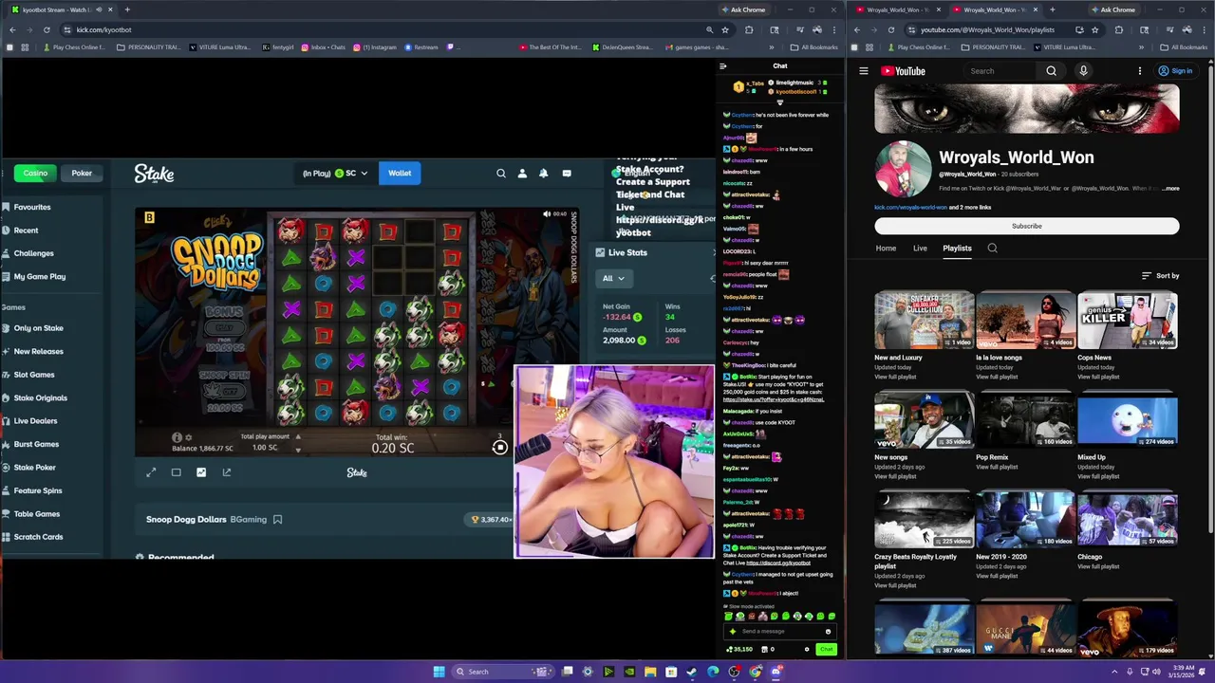Open YouTube three-dot settings menu
This screenshot has height=683, width=1215.
1140,71
